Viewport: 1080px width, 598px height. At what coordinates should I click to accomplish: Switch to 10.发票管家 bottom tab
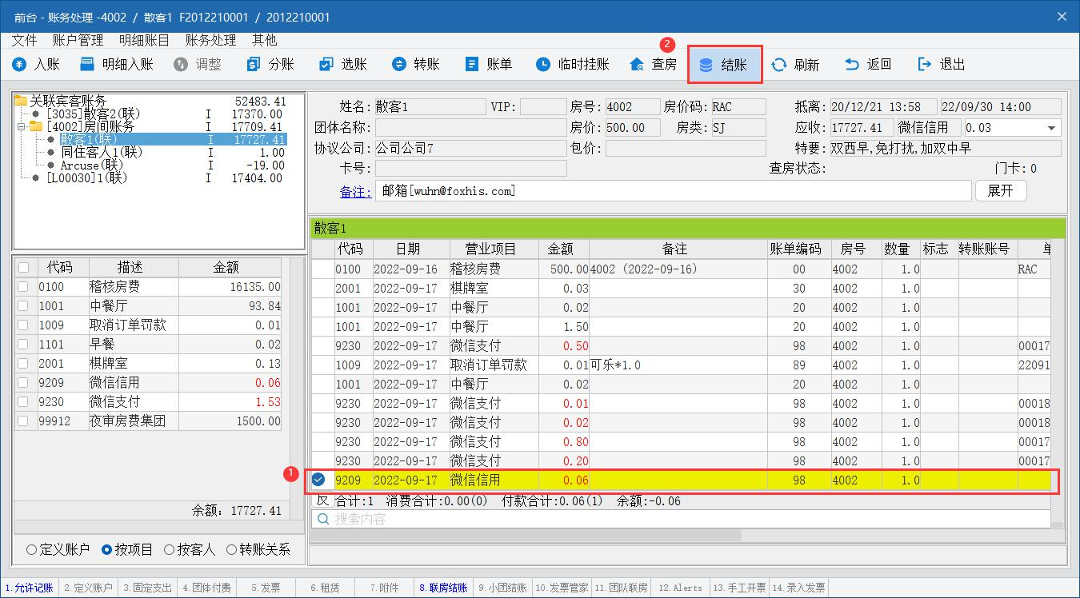[x=562, y=588]
